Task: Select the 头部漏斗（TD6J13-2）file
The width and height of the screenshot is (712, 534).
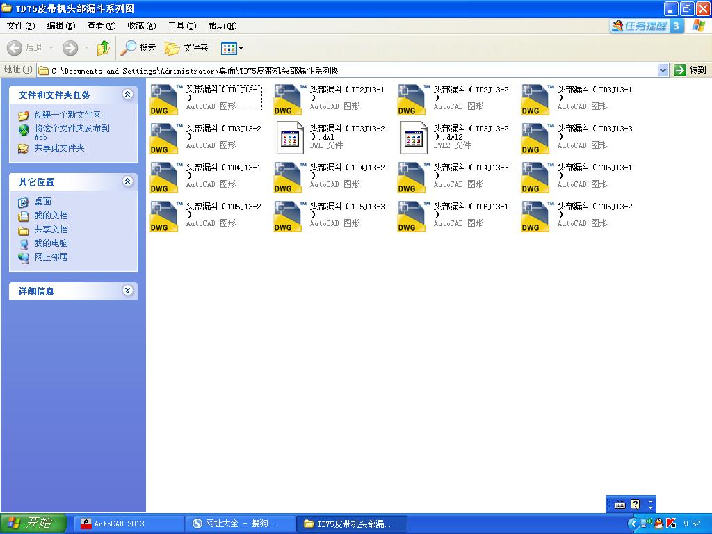Action: coord(535,216)
